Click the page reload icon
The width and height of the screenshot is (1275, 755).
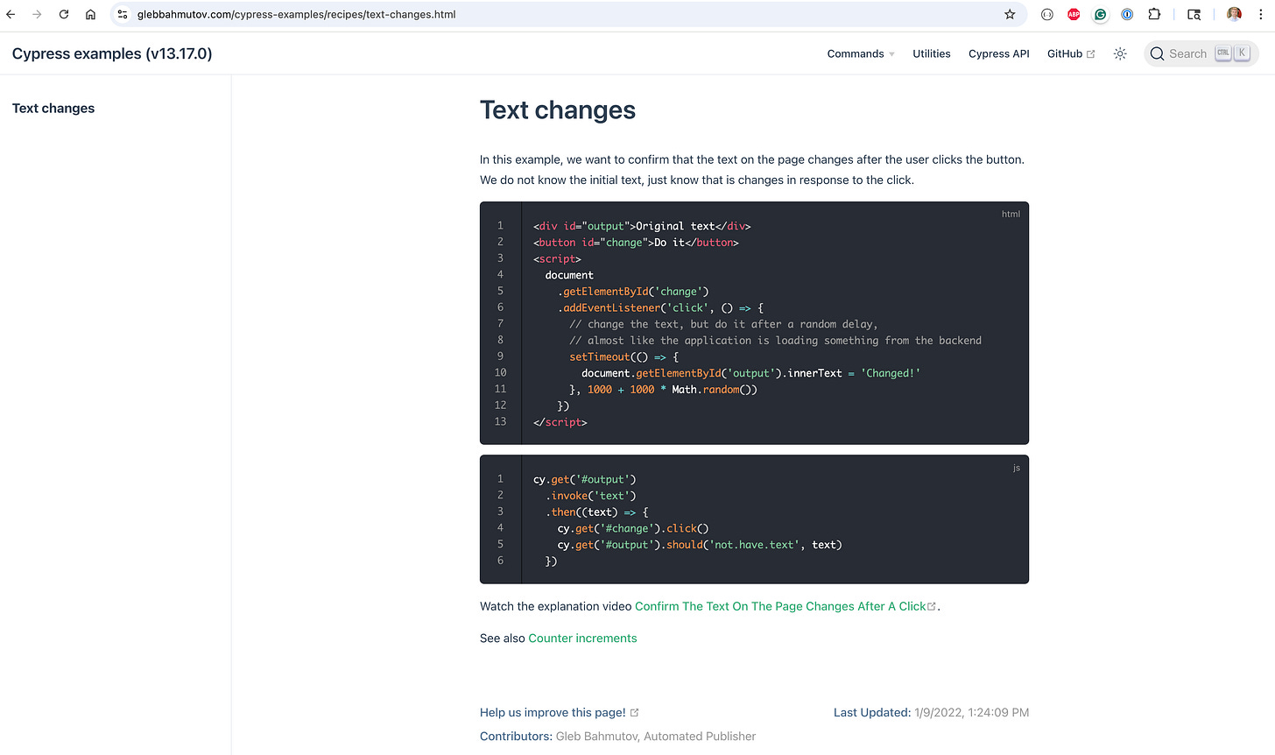click(62, 14)
